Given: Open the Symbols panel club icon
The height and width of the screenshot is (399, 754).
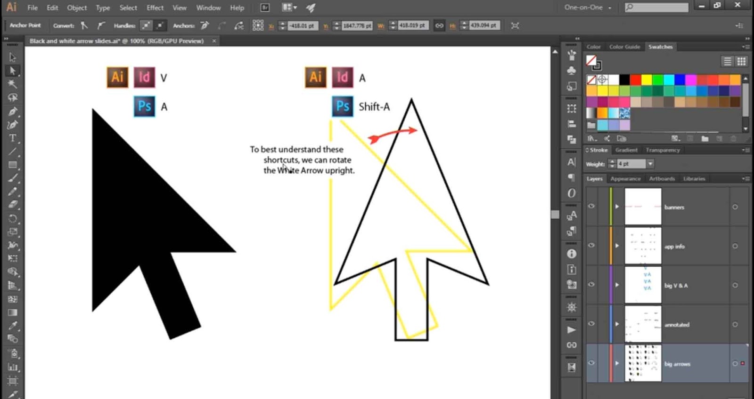Looking at the screenshot, I should [x=572, y=71].
